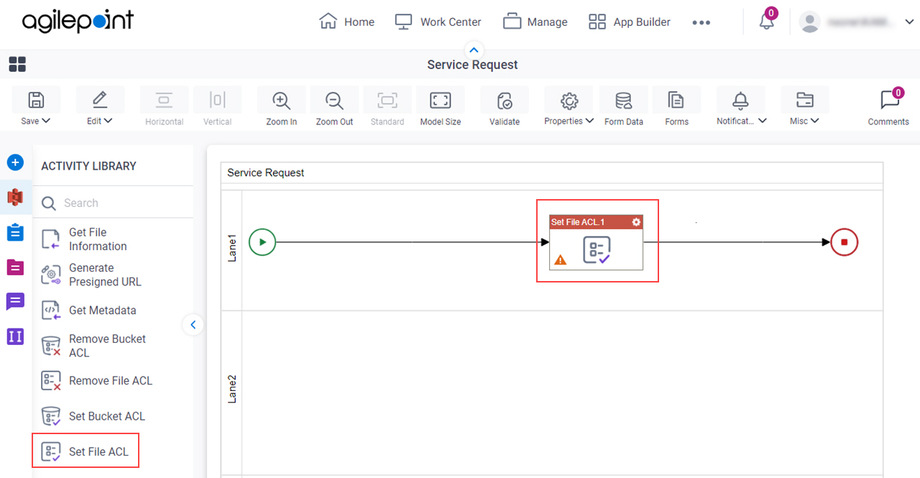Click the Save toolbar icon
Screen dimensions: 920x478
[36, 100]
